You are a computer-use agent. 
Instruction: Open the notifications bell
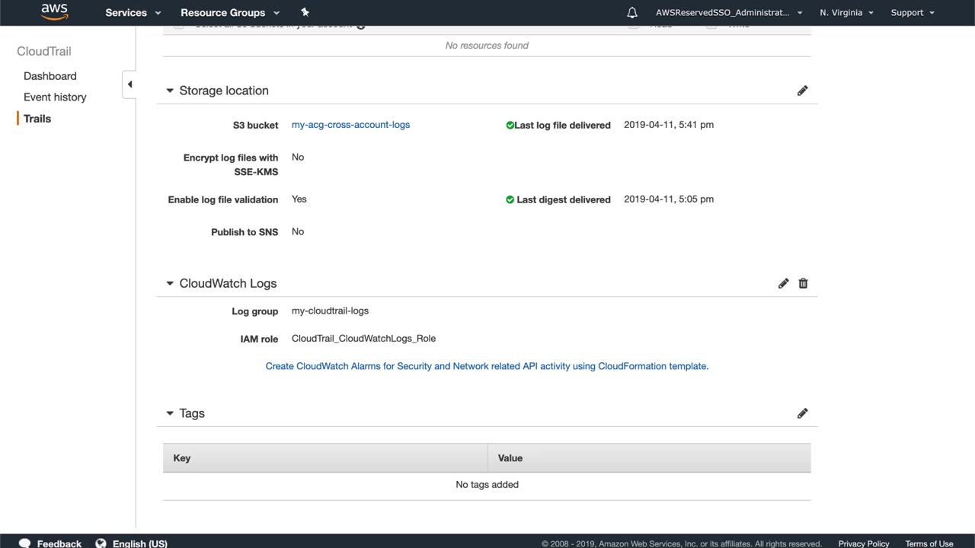[x=631, y=12]
